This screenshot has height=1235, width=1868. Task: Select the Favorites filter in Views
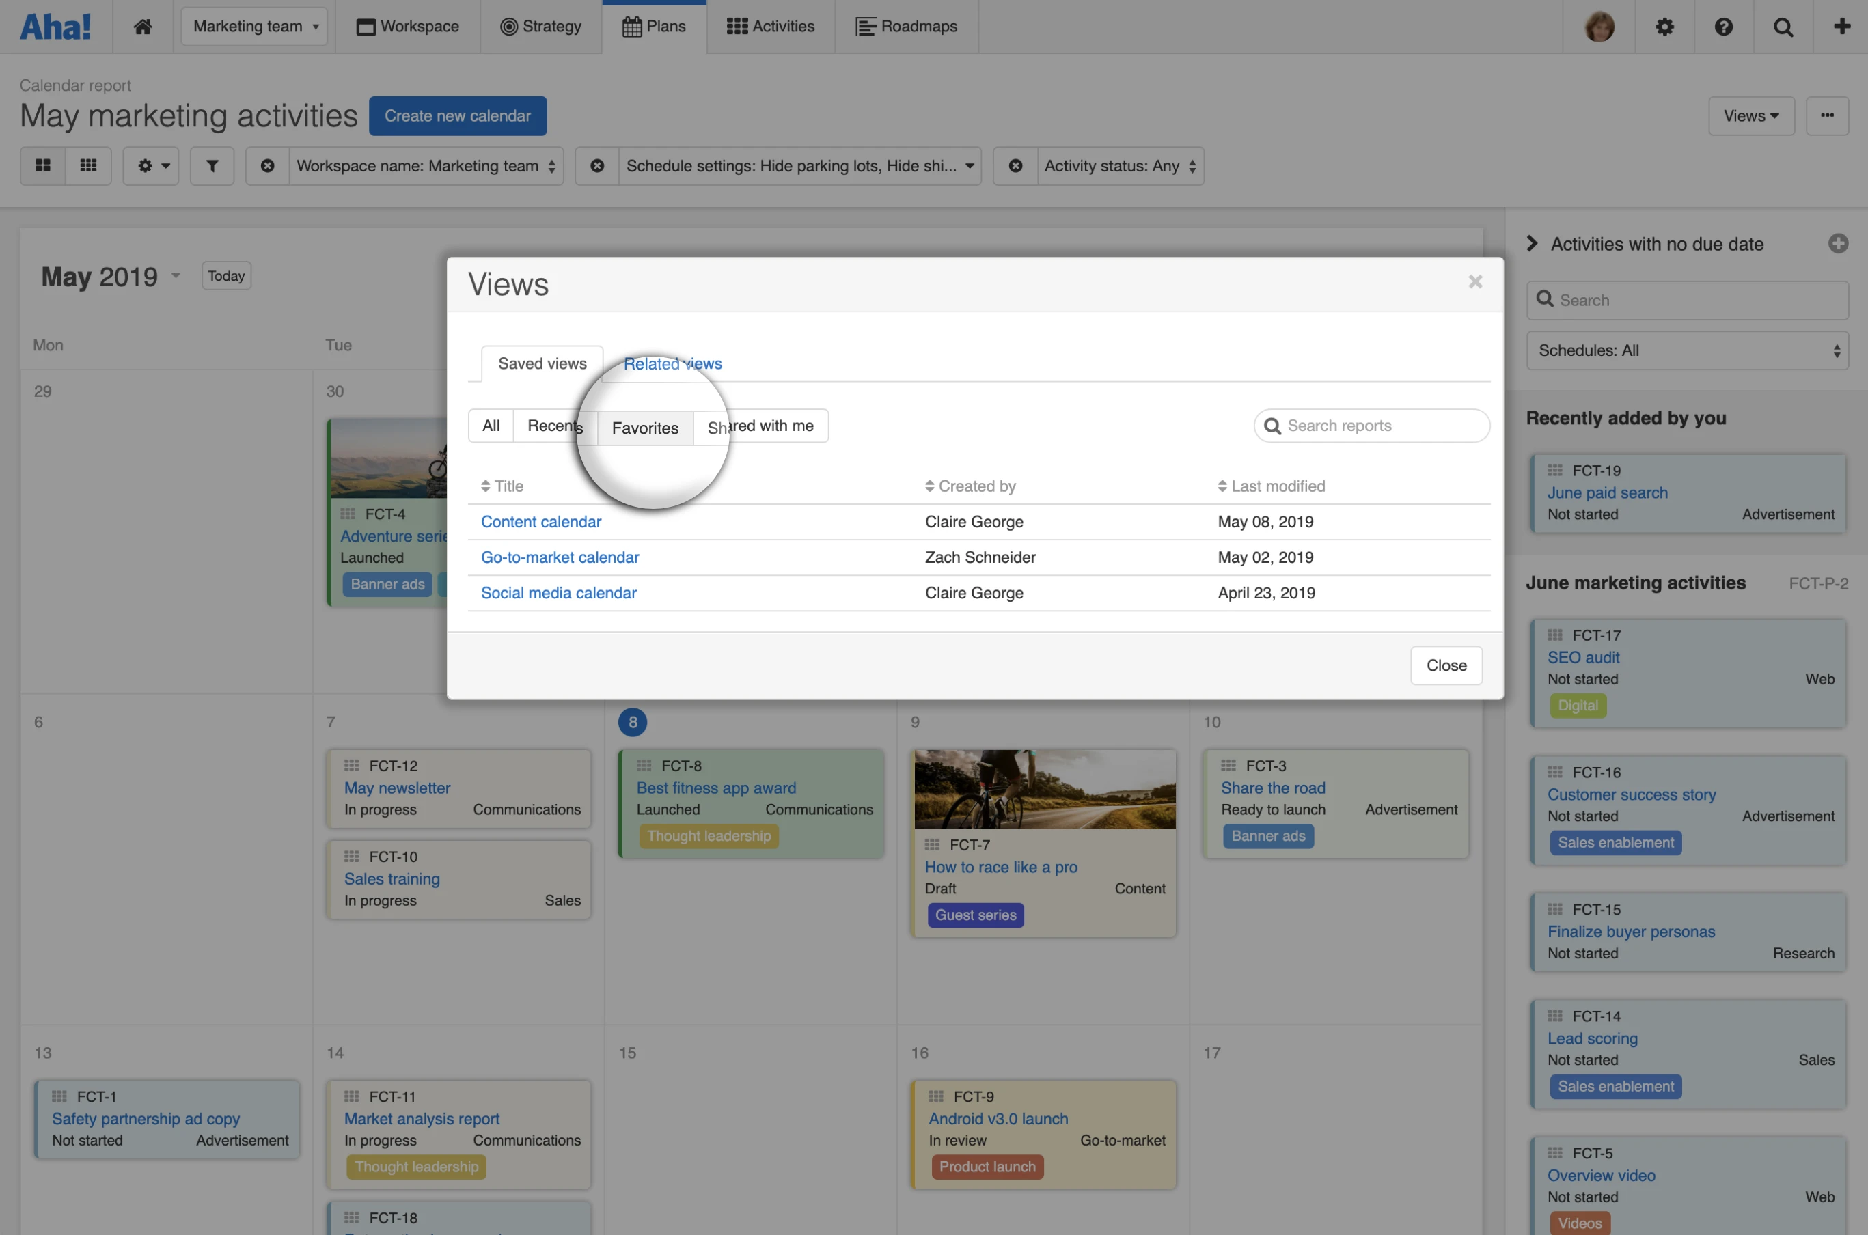[x=644, y=428]
